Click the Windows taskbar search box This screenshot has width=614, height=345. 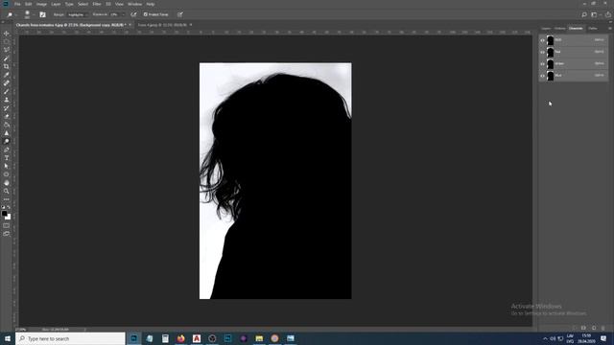[x=70, y=338]
